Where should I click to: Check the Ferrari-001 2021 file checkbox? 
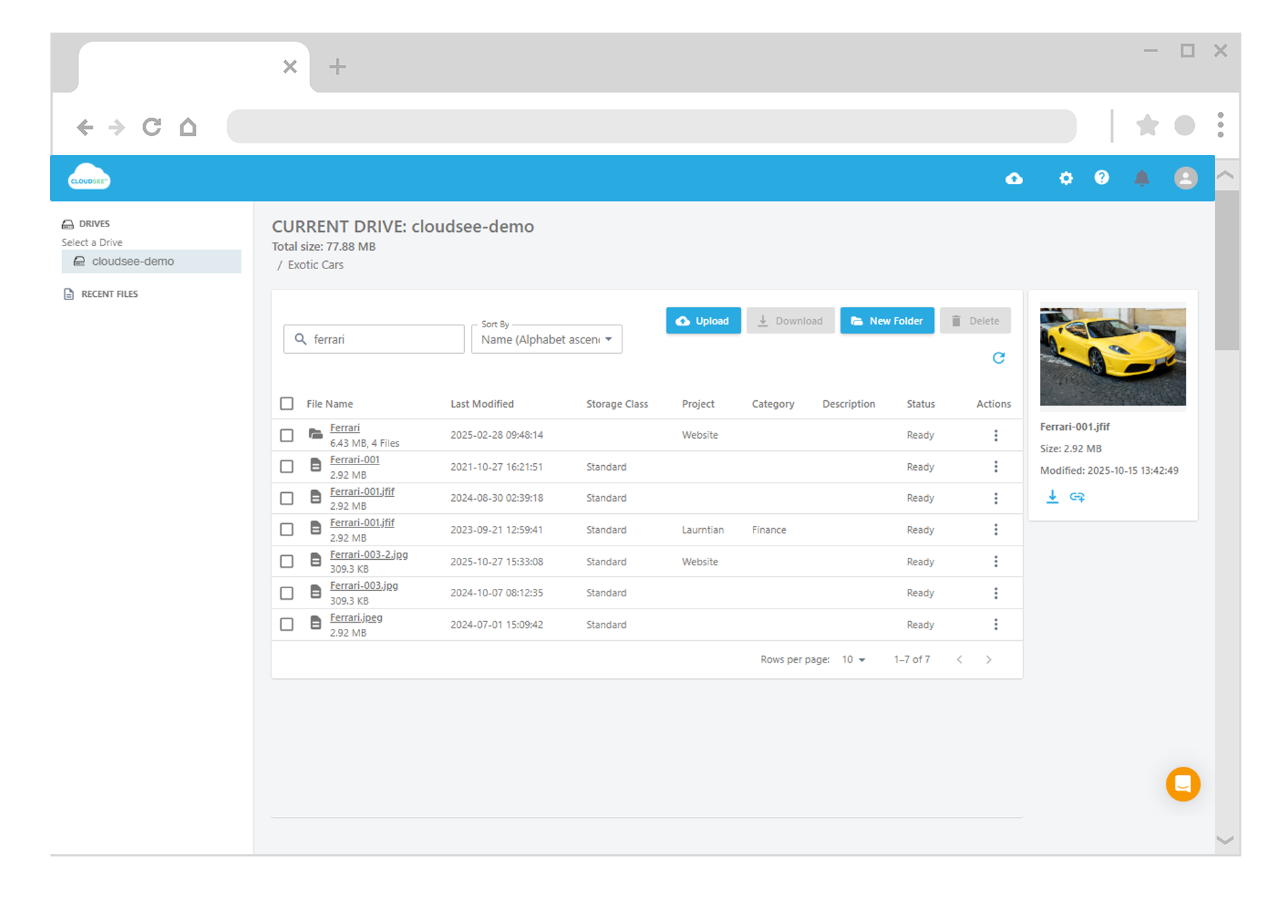[x=287, y=467]
